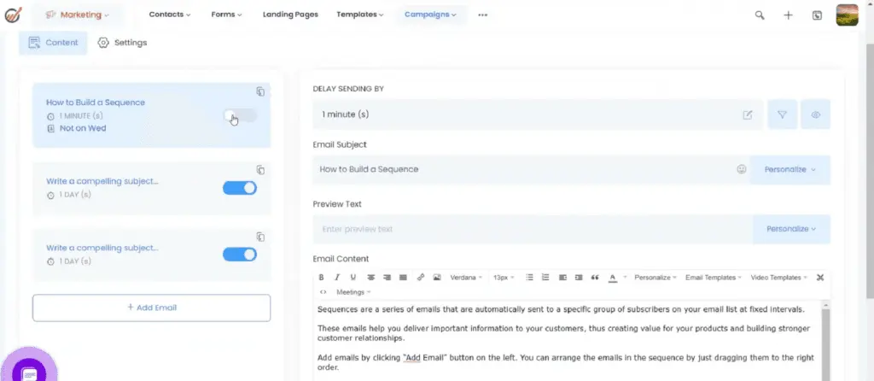
Task: Enable the How to Build a Sequence email
Action: 240,115
